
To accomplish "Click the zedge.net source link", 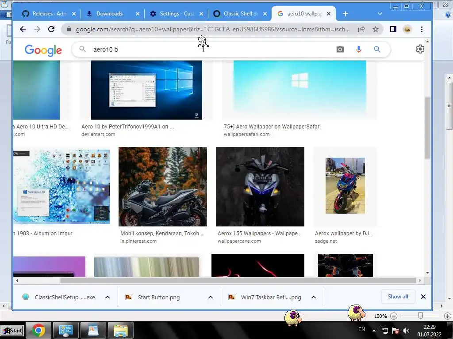I will 326,241.
